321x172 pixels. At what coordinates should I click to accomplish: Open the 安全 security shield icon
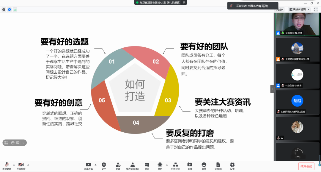coord(104,165)
